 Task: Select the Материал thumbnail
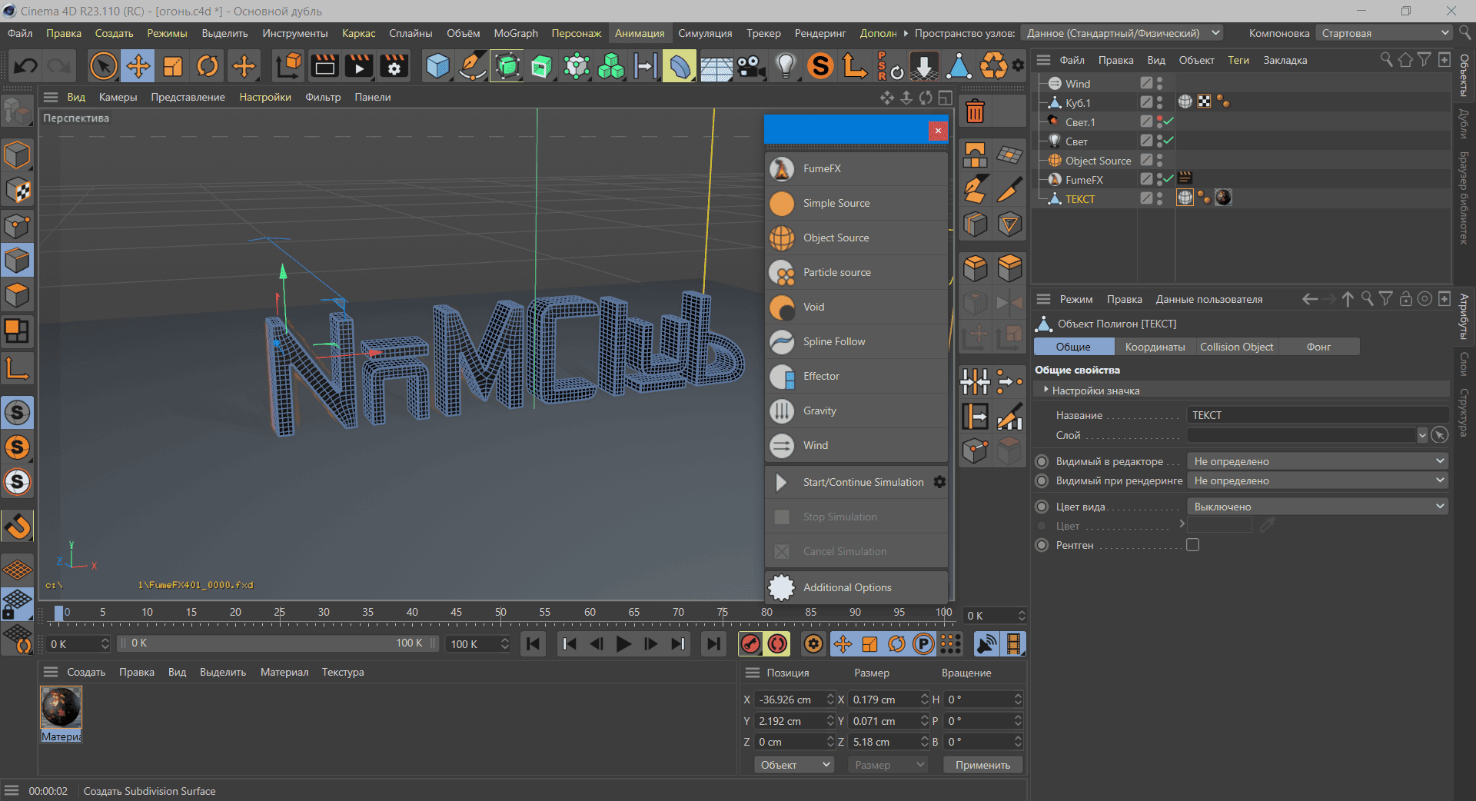pyautogui.click(x=61, y=708)
